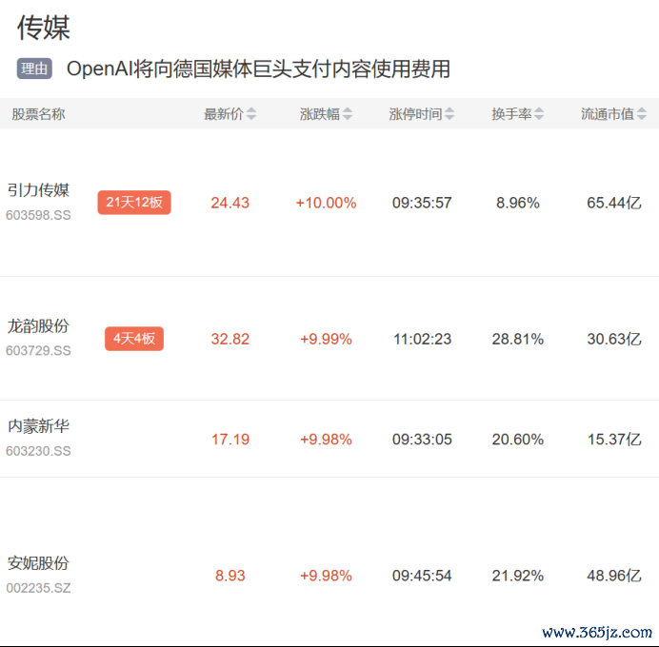Sort by 涨跌幅 column arrows
659x647 pixels.
(x=348, y=114)
